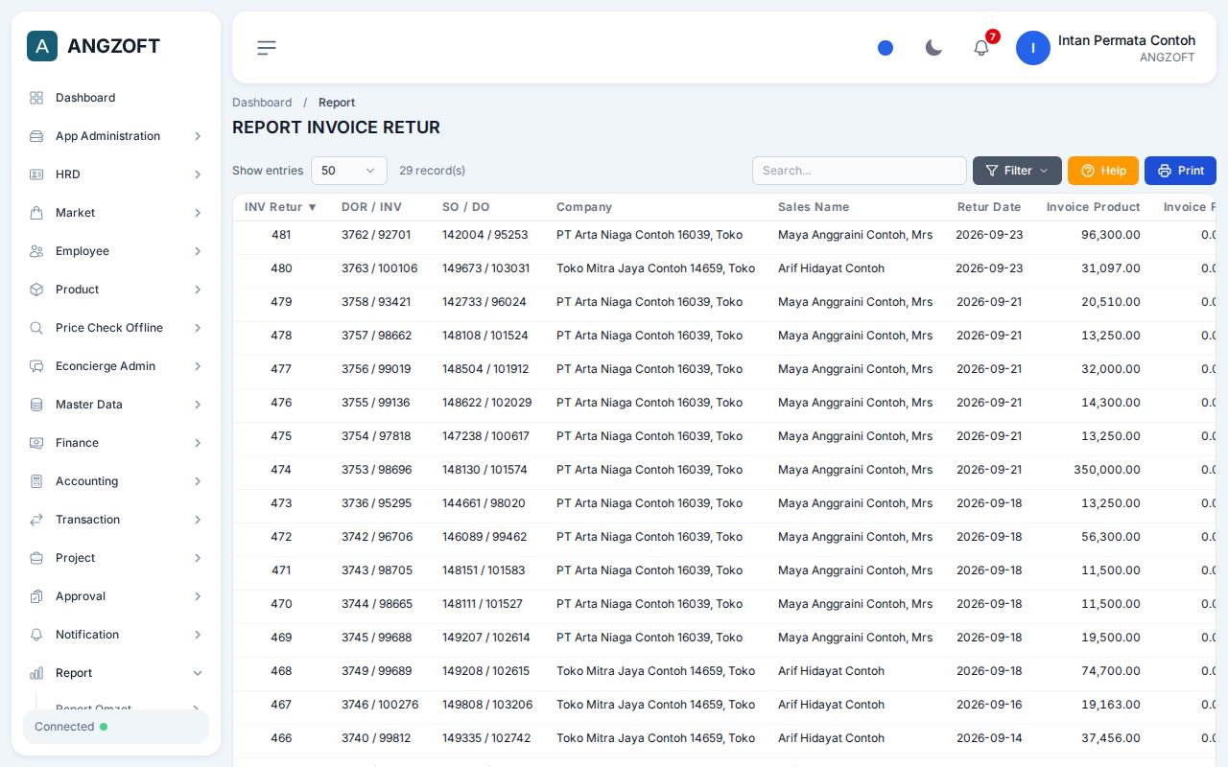Viewport: 1228px width, 767px height.
Task: Expand Market menu chevron
Action: click(x=198, y=213)
